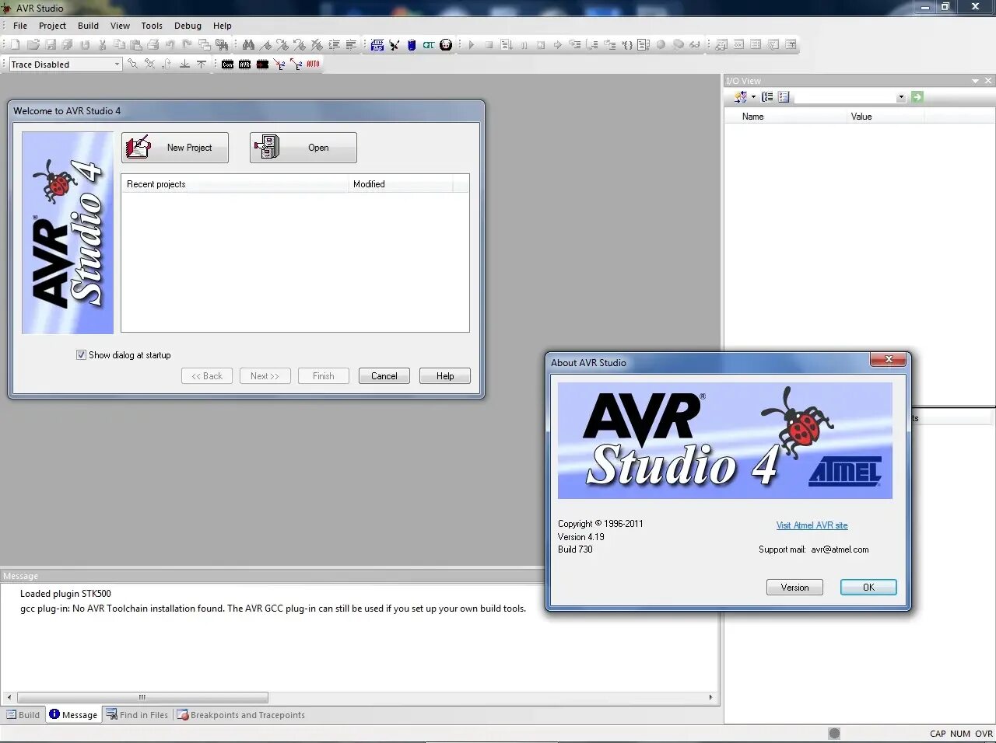Uncheck Show dialog at startup checkbox
996x743 pixels.
coord(81,355)
